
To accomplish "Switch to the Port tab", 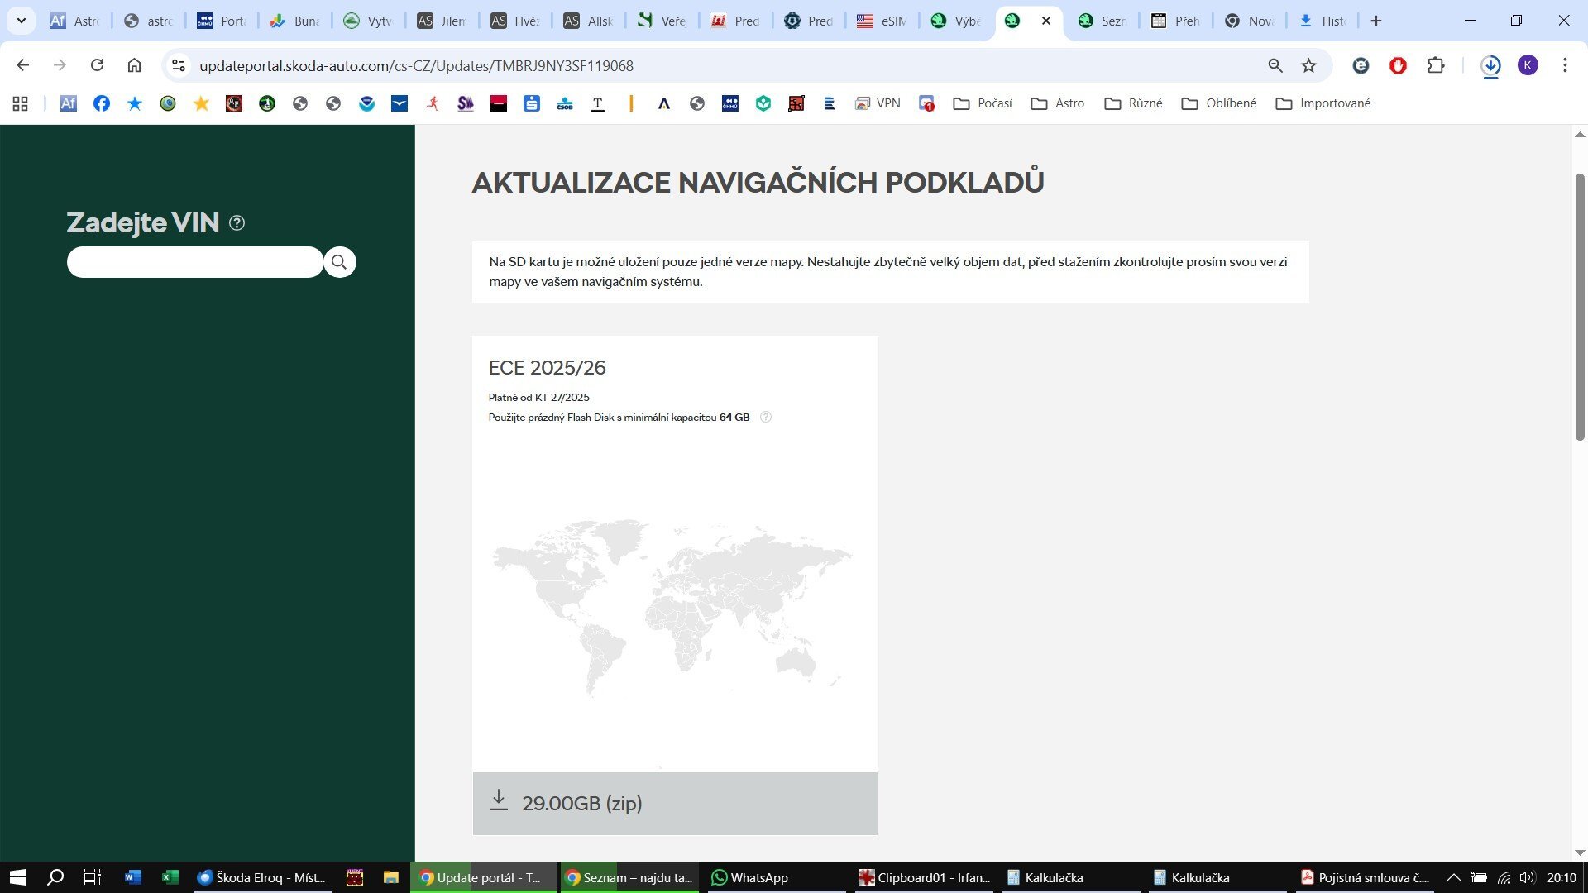I will tap(221, 21).
